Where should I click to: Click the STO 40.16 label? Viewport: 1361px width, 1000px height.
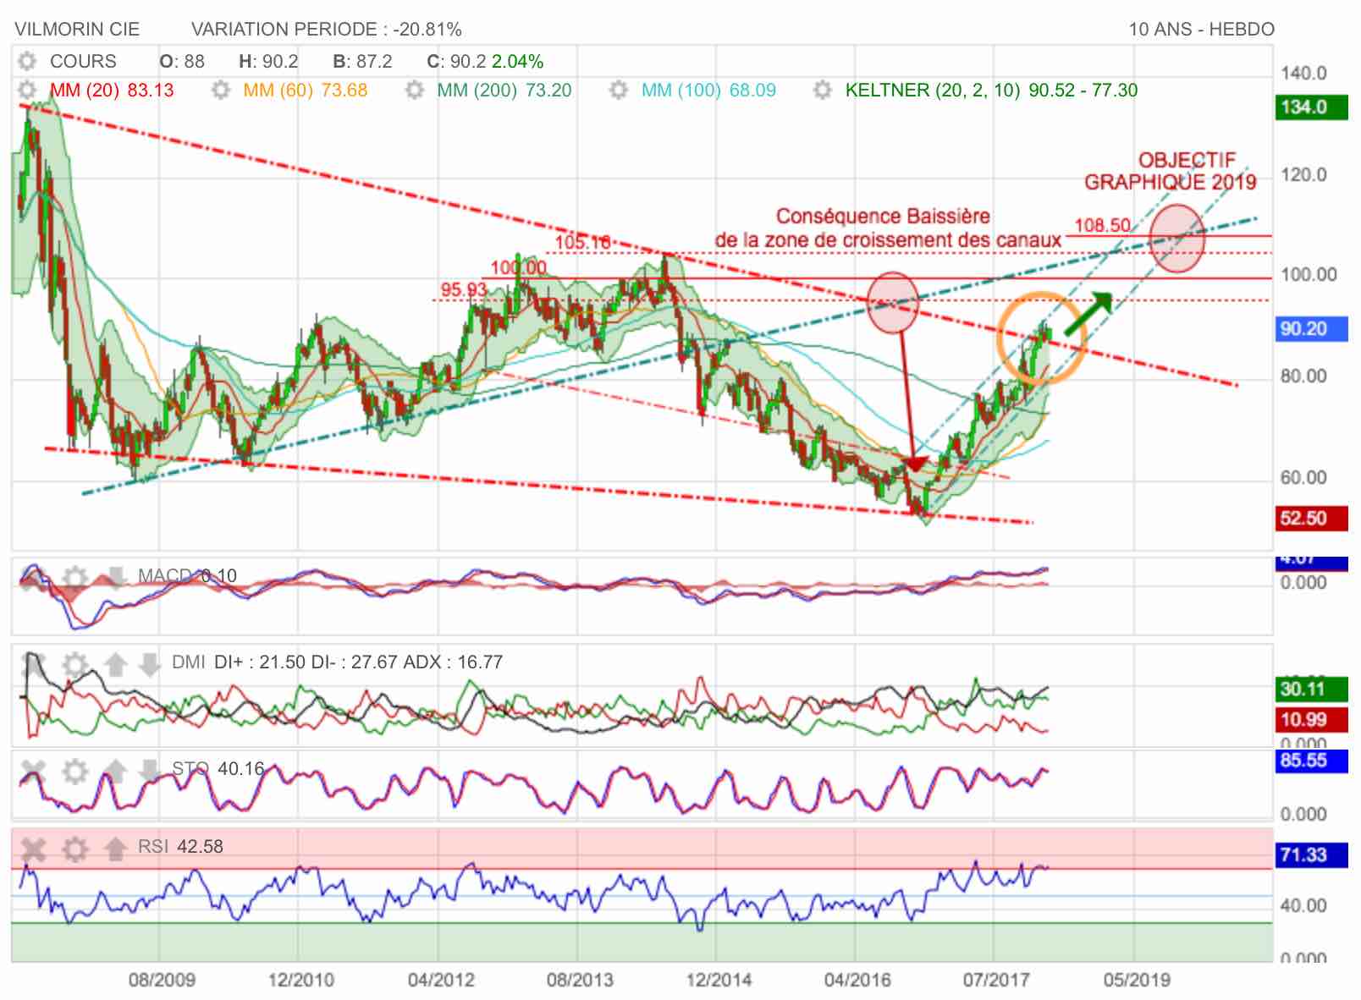click(218, 769)
